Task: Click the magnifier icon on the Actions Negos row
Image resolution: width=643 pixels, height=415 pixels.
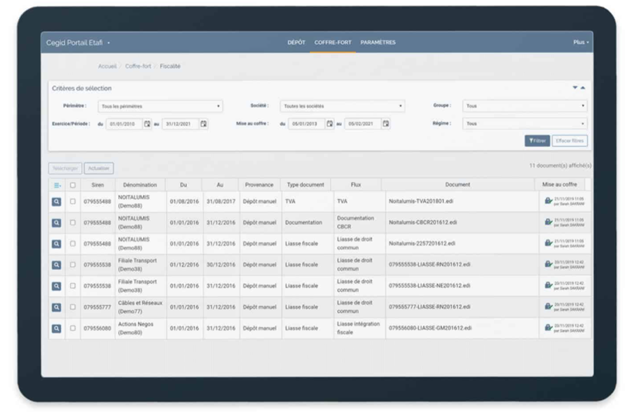Action: click(56, 328)
